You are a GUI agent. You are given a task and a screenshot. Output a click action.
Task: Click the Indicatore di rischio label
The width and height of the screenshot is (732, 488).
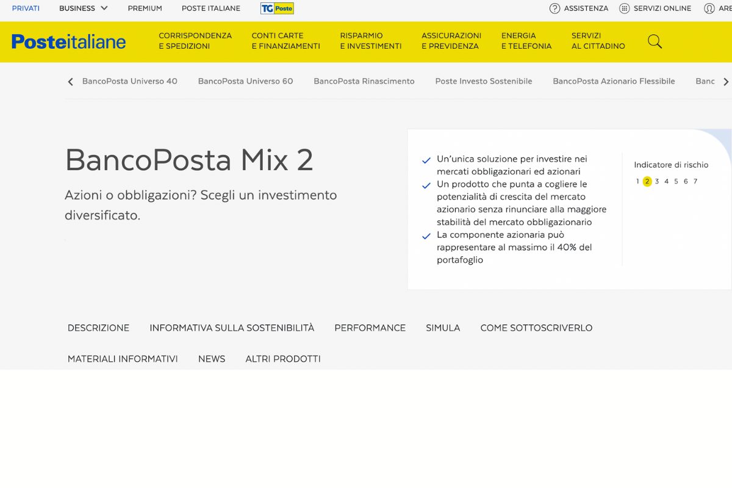[x=671, y=165]
